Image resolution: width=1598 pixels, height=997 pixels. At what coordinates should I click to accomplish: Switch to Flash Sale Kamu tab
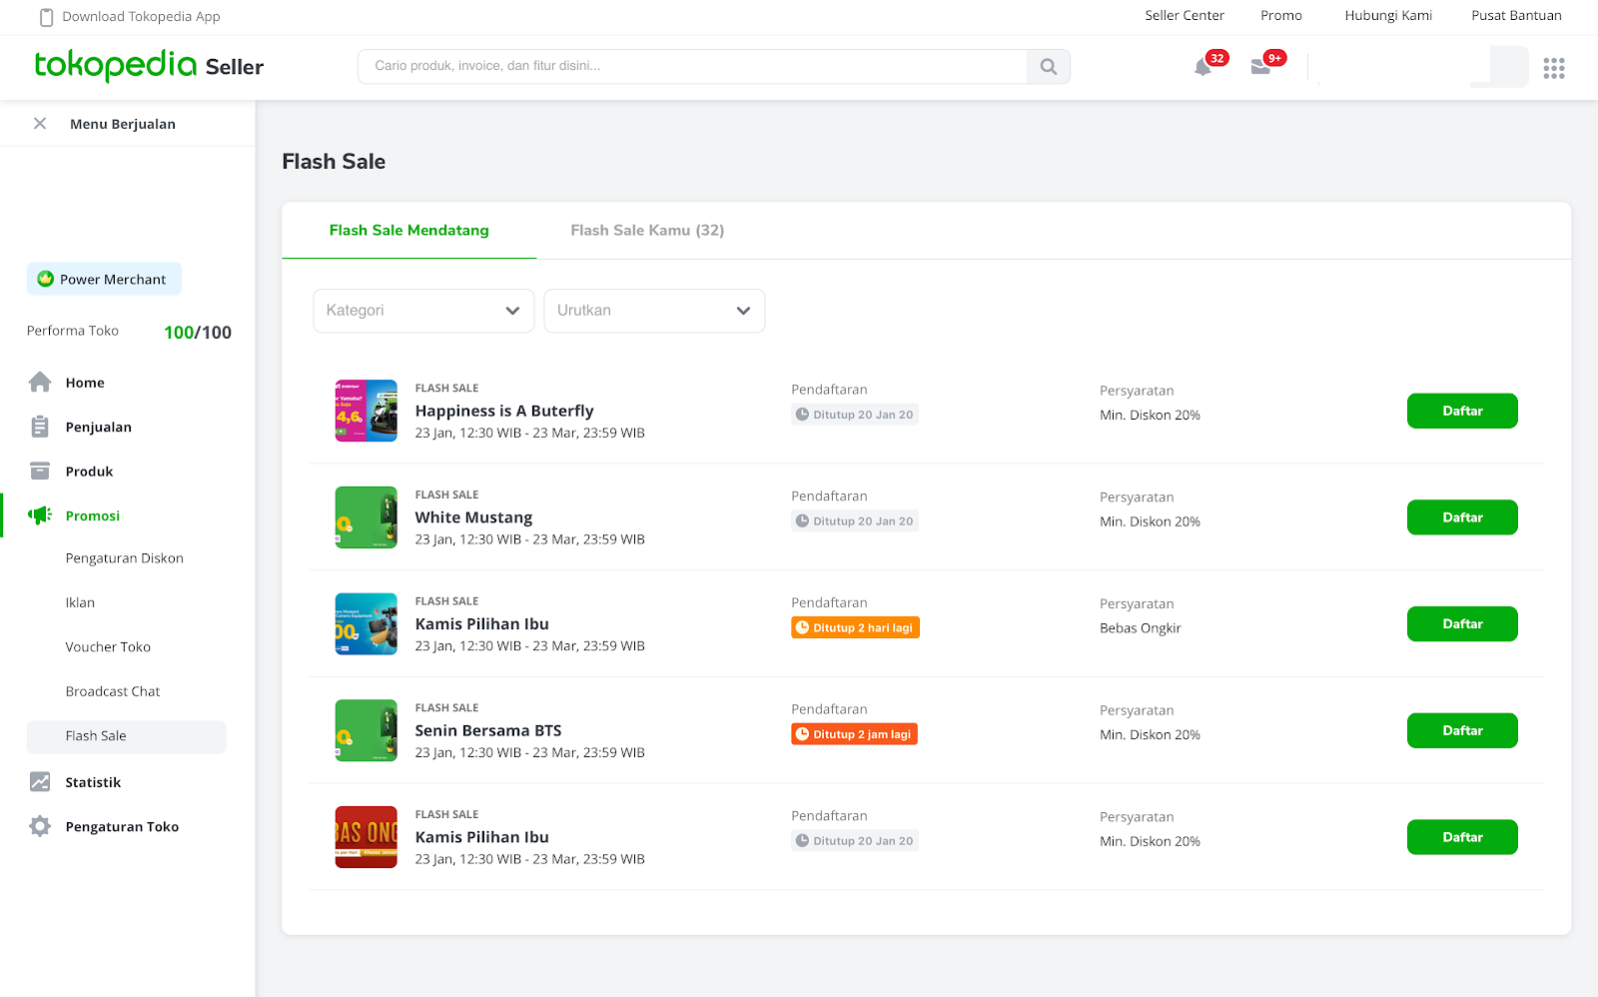647,231
